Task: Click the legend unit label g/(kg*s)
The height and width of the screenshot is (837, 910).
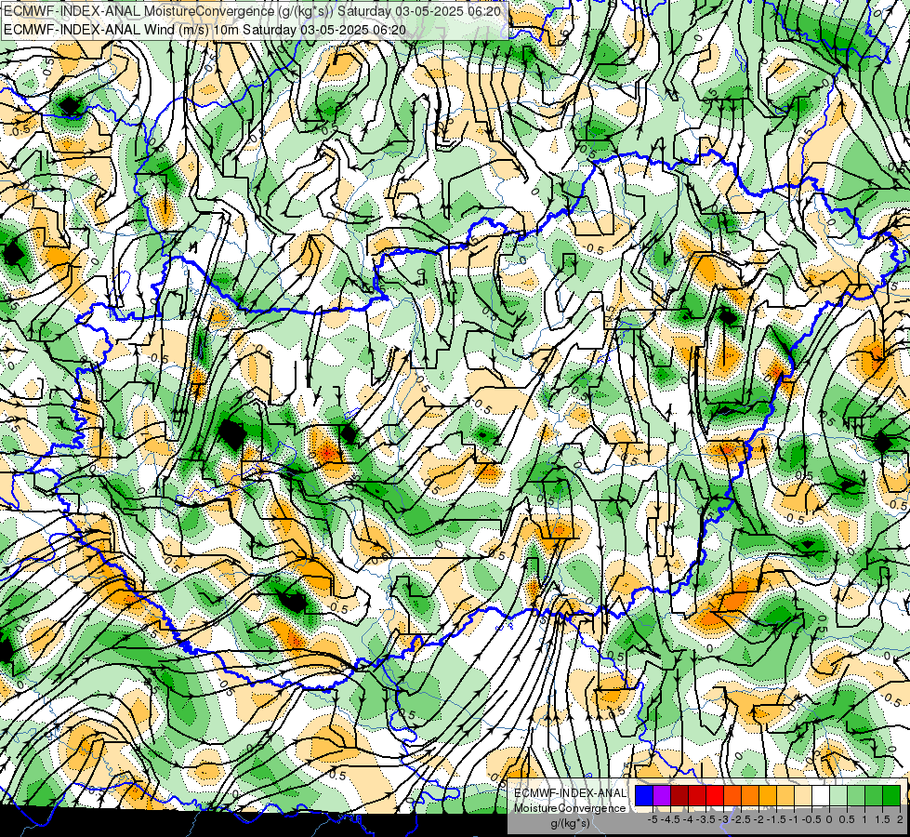Action: 570,823
